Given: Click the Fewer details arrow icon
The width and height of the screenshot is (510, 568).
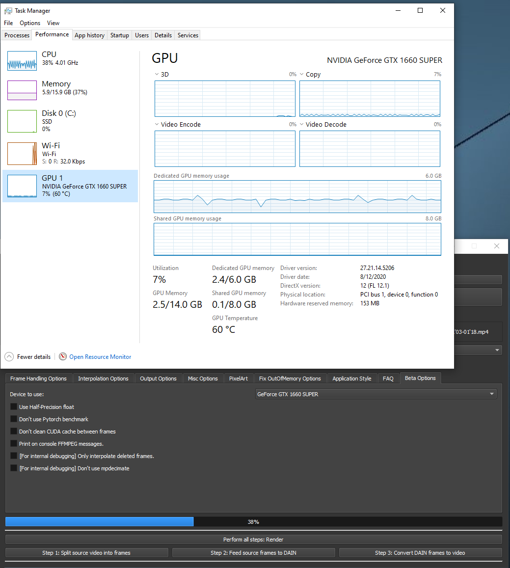Looking at the screenshot, I should coord(9,357).
